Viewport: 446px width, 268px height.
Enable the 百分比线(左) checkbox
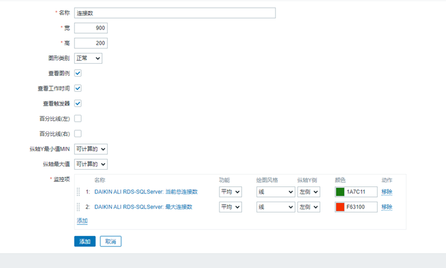pyautogui.click(x=78, y=118)
